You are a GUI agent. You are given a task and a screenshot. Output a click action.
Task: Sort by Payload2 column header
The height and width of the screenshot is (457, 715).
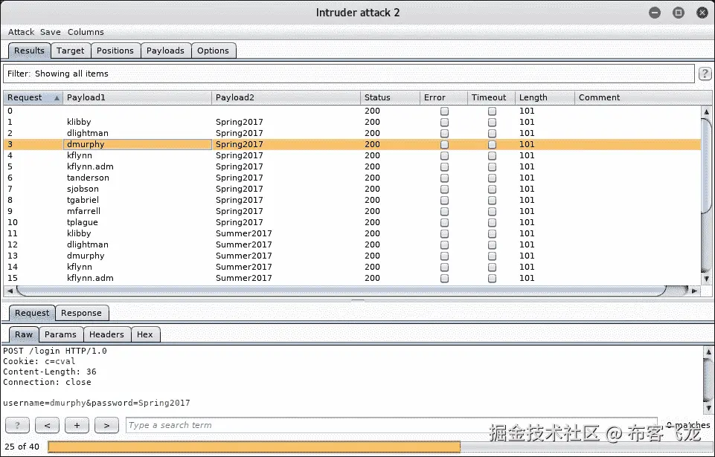(x=286, y=97)
